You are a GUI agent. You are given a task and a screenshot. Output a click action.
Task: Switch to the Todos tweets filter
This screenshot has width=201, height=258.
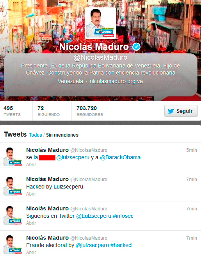tap(36, 135)
